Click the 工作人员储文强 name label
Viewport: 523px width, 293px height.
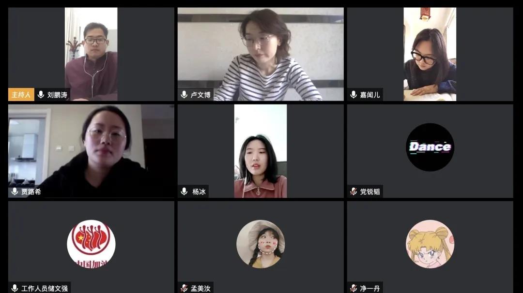point(45,289)
